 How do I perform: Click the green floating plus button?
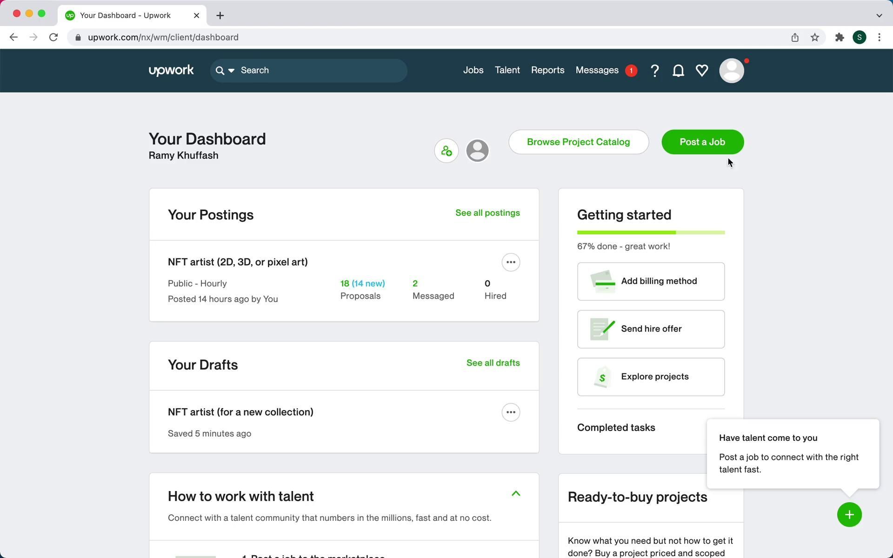[849, 515]
